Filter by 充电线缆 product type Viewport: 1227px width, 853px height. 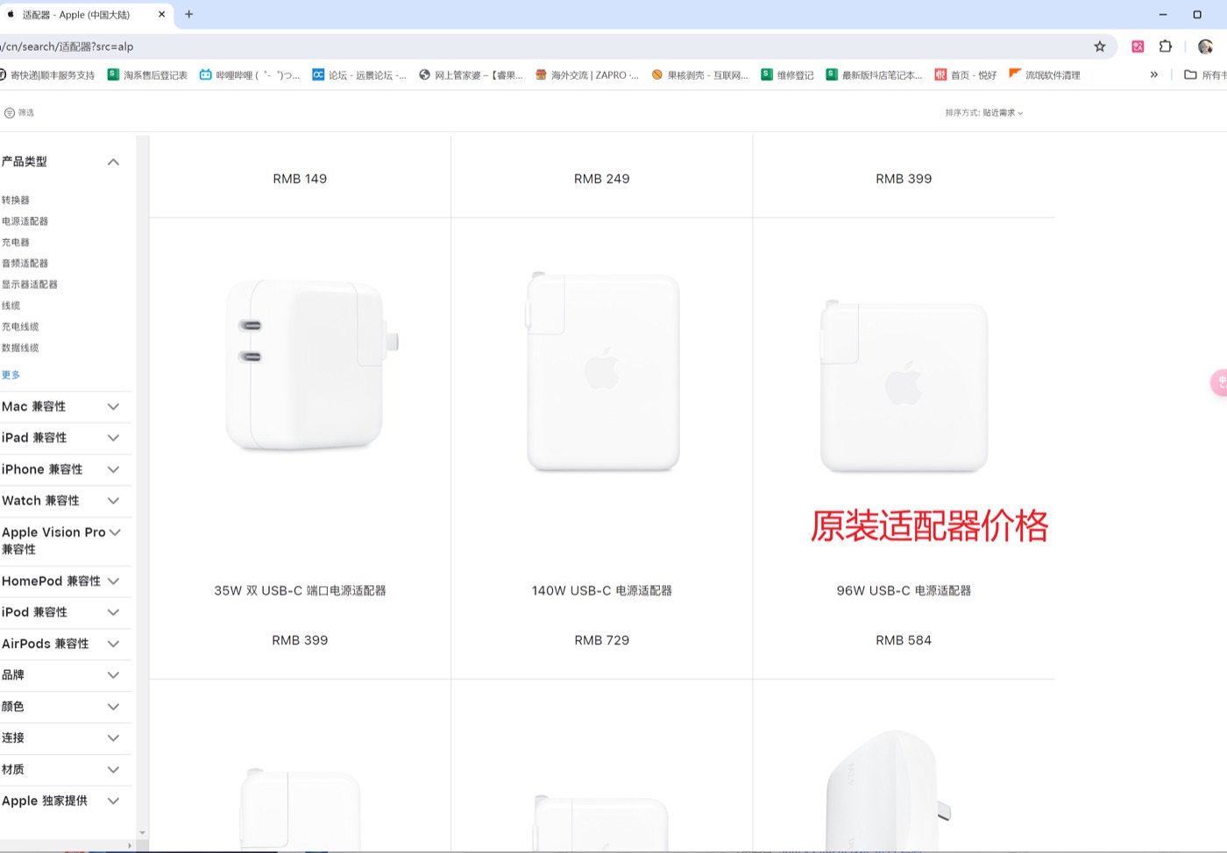[20, 327]
